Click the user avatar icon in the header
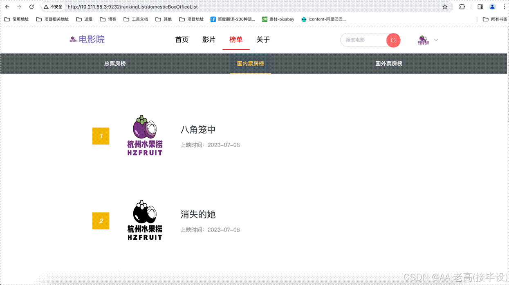Image resolution: width=509 pixels, height=285 pixels. tap(424, 40)
